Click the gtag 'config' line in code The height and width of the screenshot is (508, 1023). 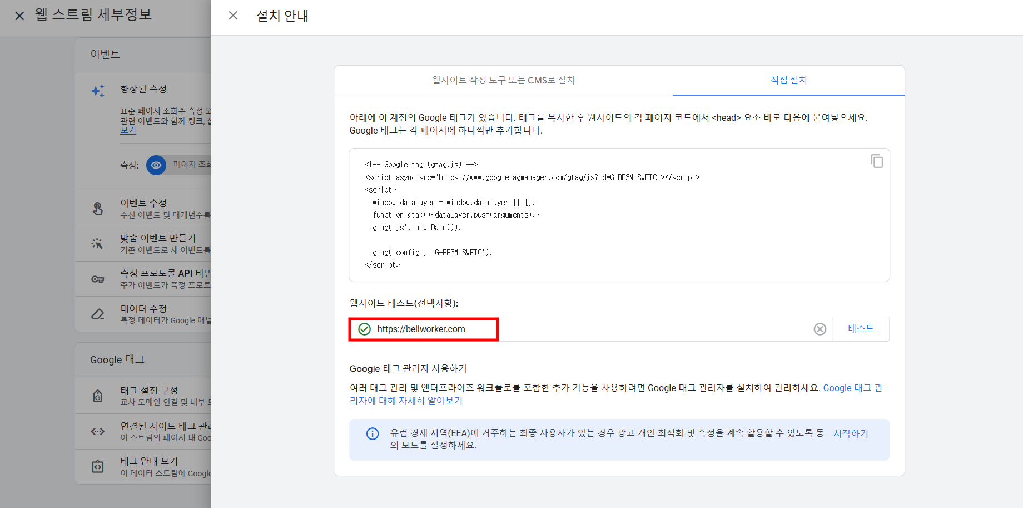(x=432, y=253)
